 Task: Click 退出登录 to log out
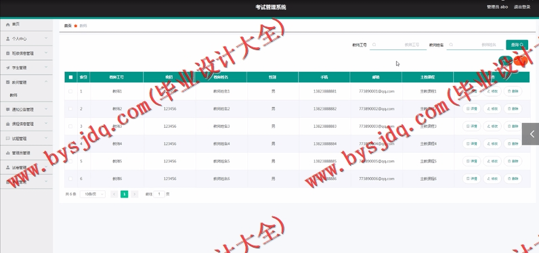522,7
